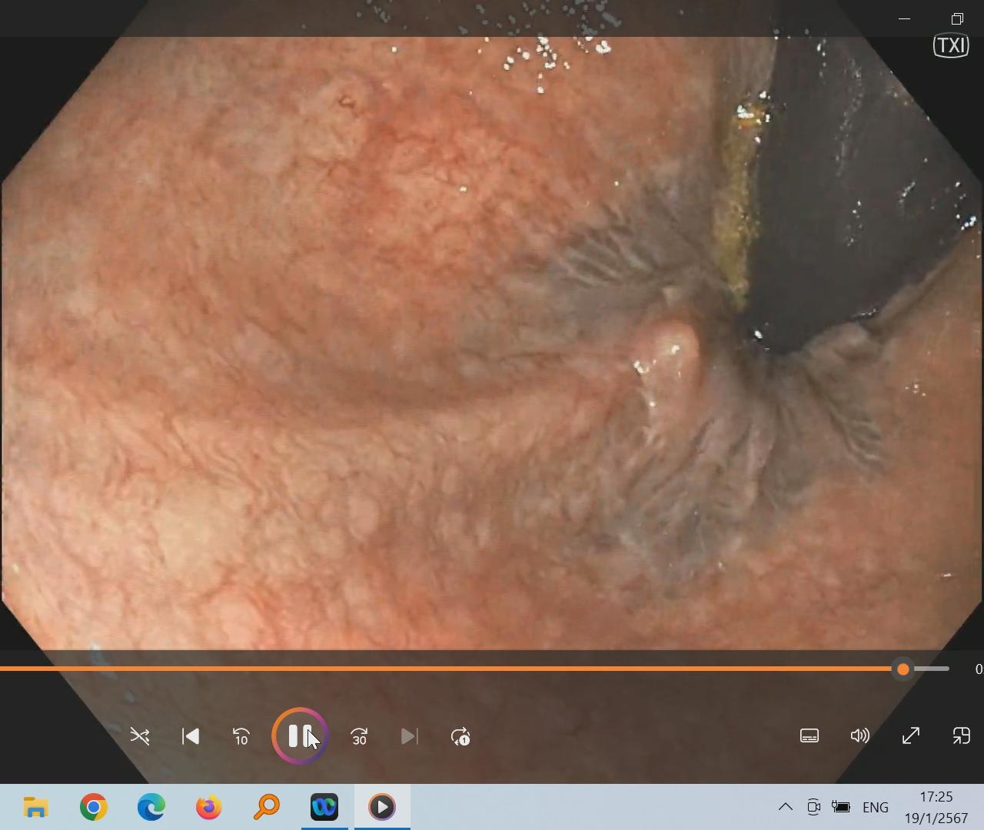Select the Media Player taskbar icon
This screenshot has width=984, height=830.
click(382, 807)
